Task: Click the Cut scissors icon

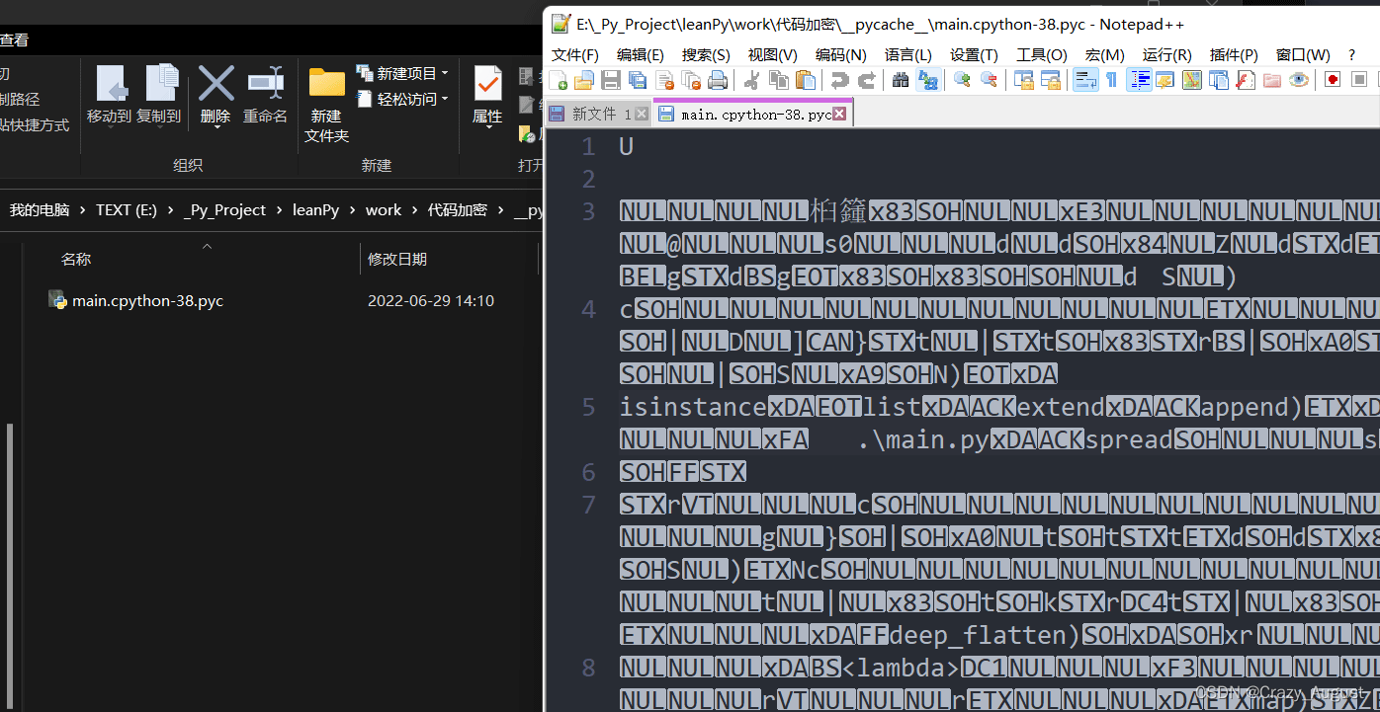Action: coord(751,80)
